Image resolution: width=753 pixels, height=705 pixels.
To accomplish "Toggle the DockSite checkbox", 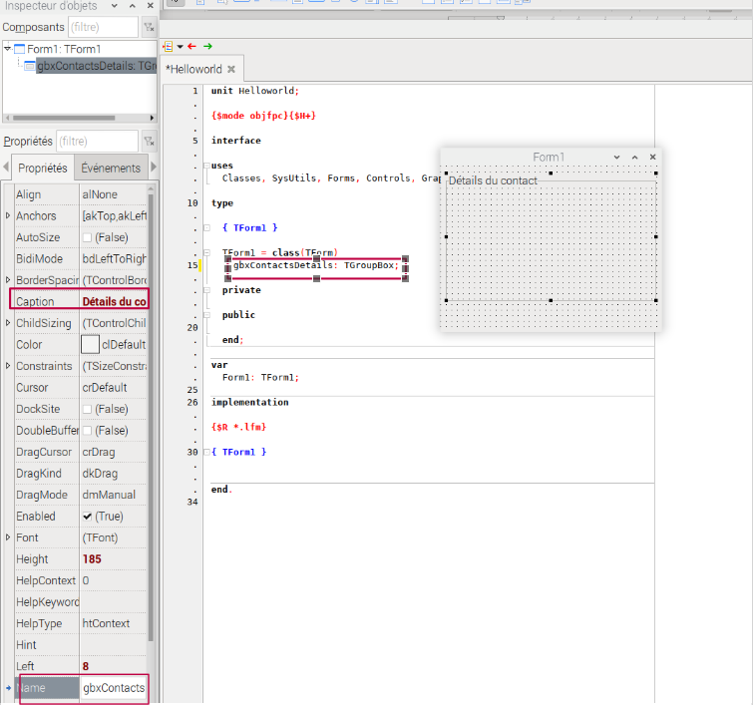I will (x=88, y=409).
